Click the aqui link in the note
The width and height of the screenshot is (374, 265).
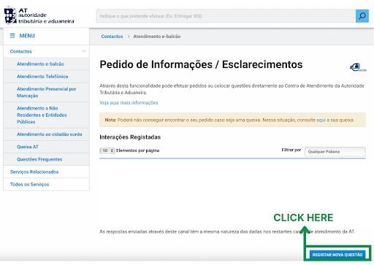(321, 120)
